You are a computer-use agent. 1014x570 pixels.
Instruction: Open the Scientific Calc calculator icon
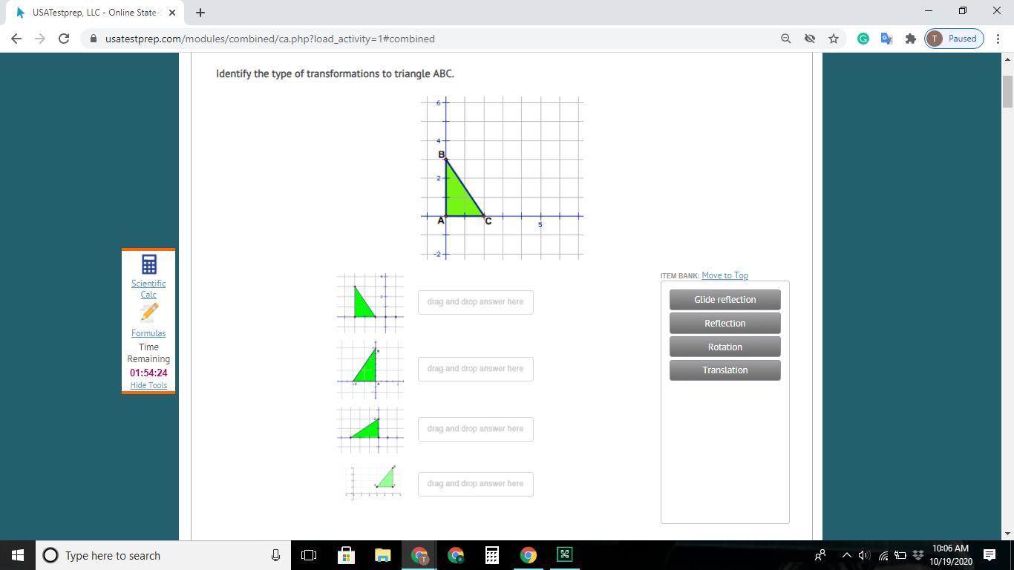tap(148, 263)
